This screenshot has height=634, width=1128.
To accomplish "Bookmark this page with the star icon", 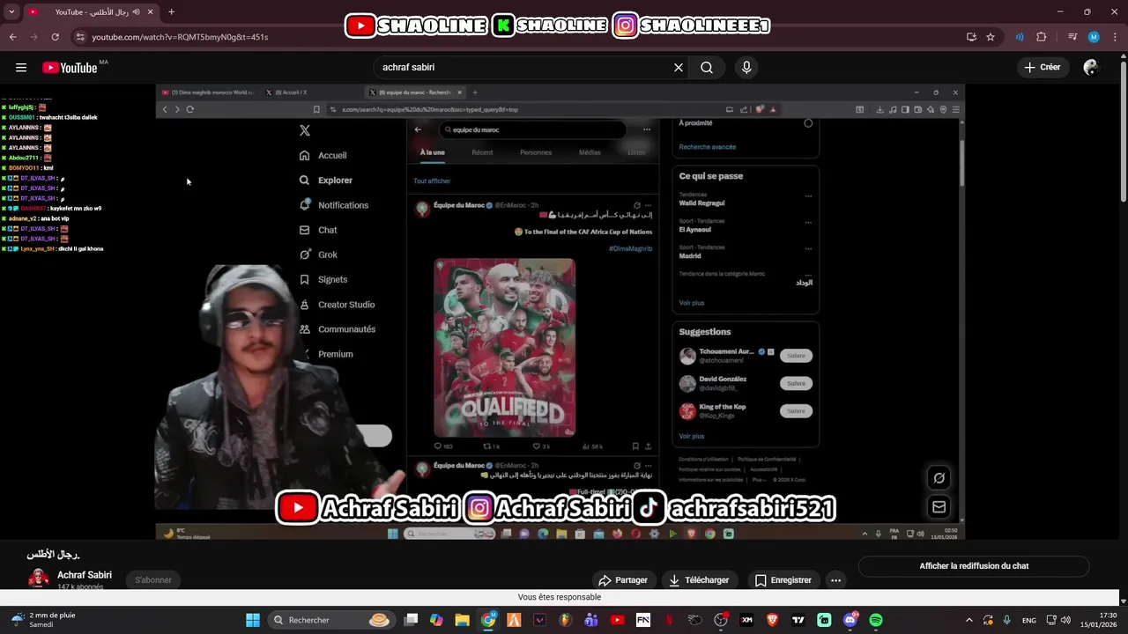I will [991, 37].
